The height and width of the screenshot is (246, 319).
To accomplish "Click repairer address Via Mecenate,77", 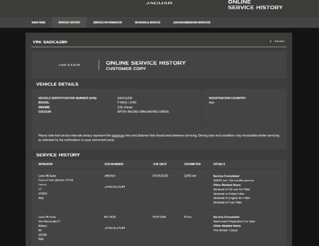I will point(49,222).
